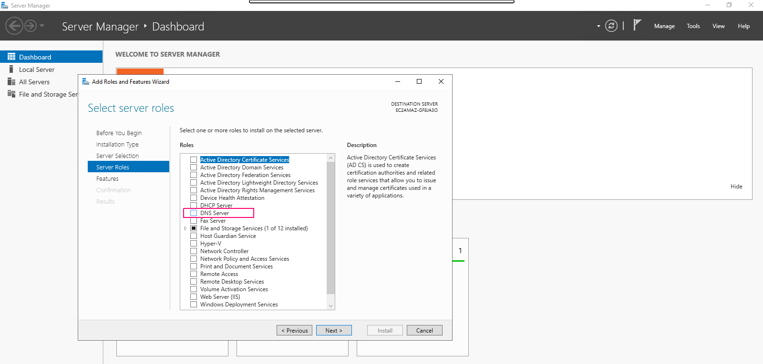Select Windows Deployment Services role text
Image resolution: width=763 pixels, height=364 pixels.
(239, 305)
